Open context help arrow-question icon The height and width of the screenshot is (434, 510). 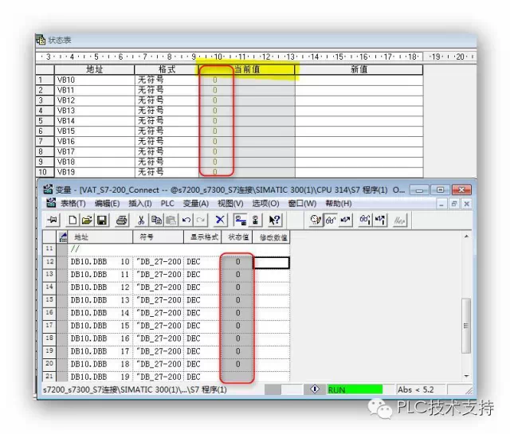[x=274, y=220]
